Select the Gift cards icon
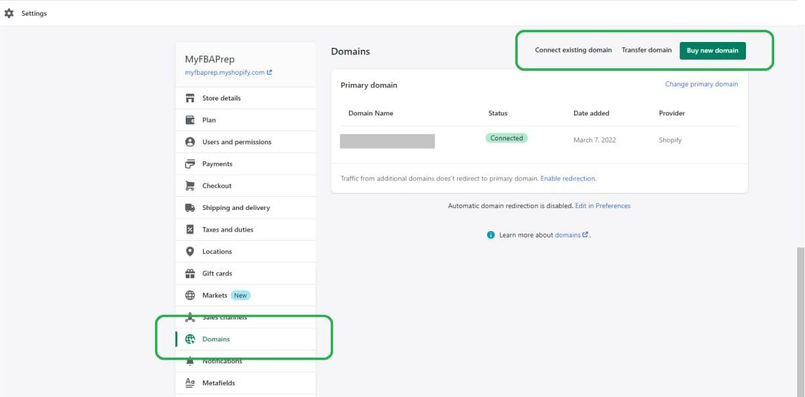The image size is (805, 397). point(190,273)
